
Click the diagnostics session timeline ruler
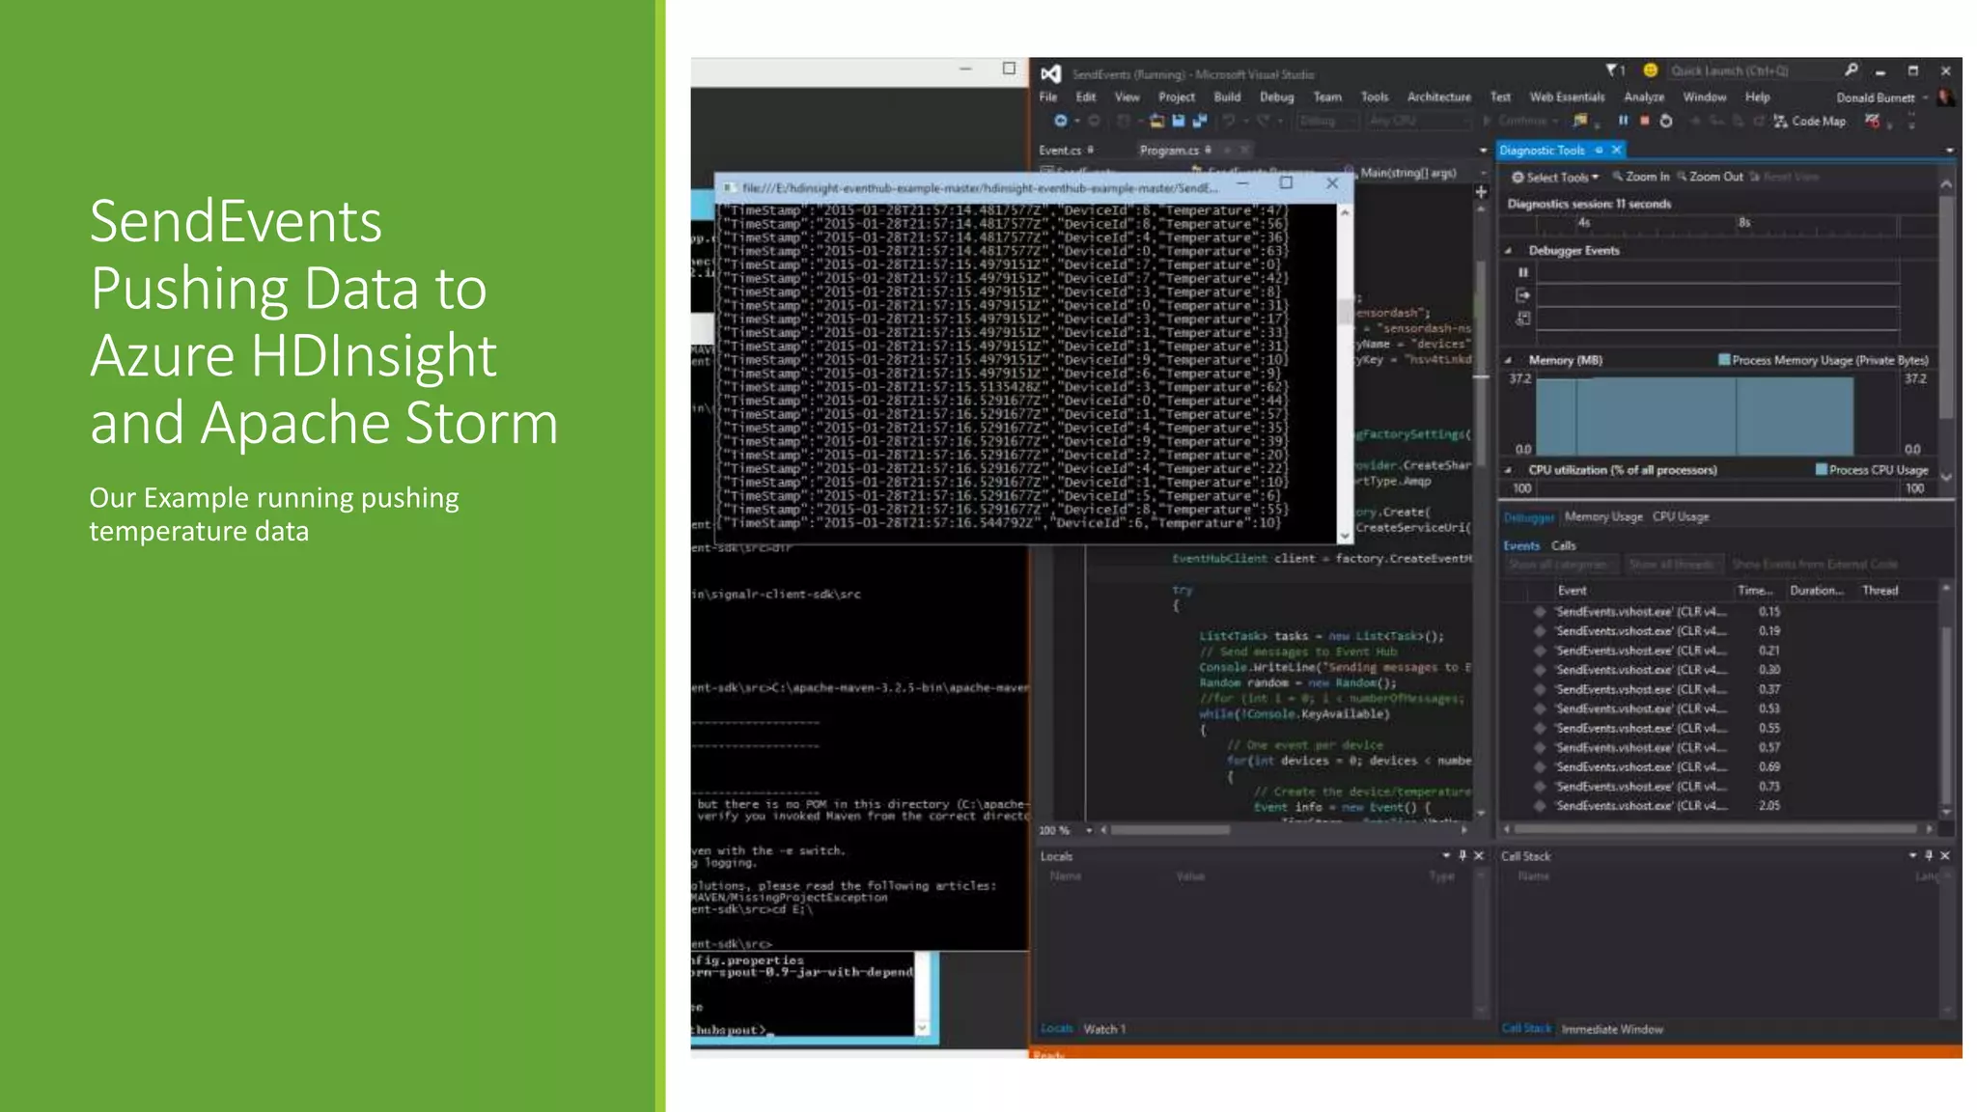tap(1716, 225)
